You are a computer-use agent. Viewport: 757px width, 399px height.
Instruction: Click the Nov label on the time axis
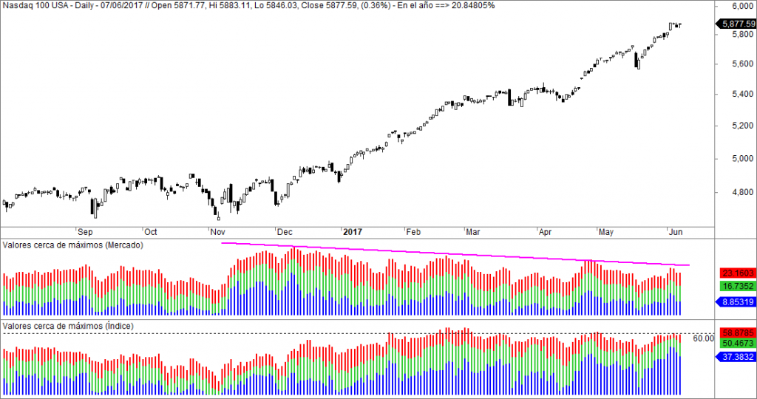coord(218,231)
